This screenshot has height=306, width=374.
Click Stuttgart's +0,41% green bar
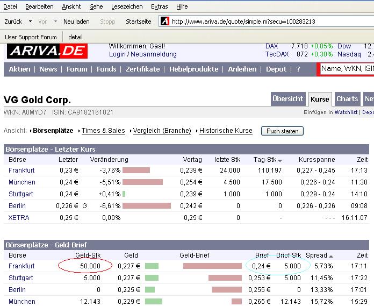pos(124,194)
